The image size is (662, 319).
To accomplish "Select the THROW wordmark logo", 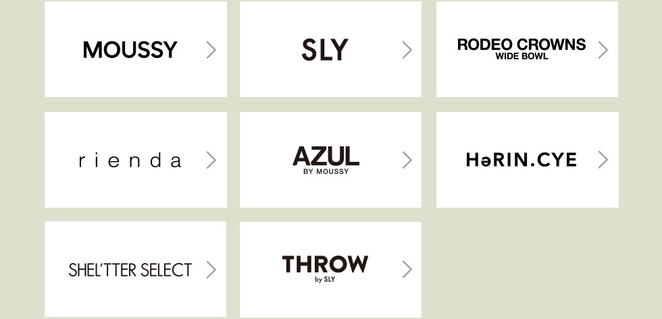I will pos(325,264).
